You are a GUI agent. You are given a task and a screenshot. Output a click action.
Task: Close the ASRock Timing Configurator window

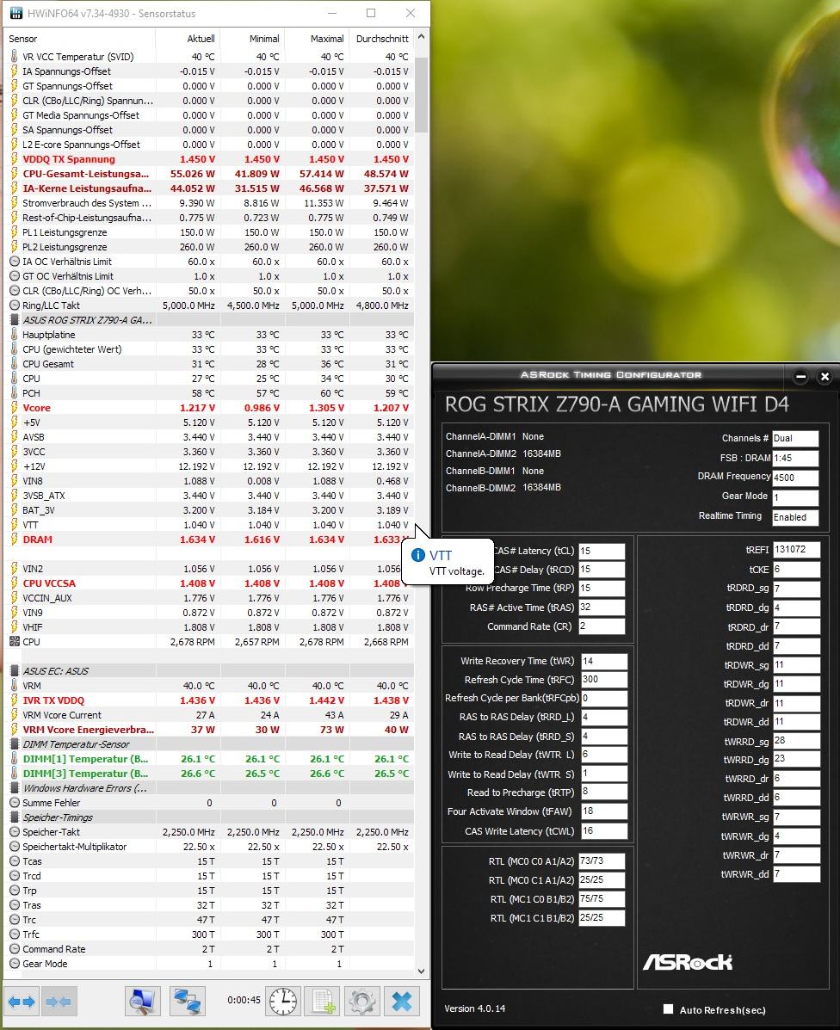click(x=825, y=376)
